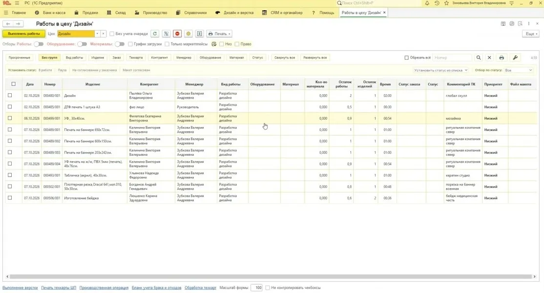Check the 'Только маркетплейсы' checkbox
Image resolution: width=544 pixels, height=293 pixels.
[167, 44]
